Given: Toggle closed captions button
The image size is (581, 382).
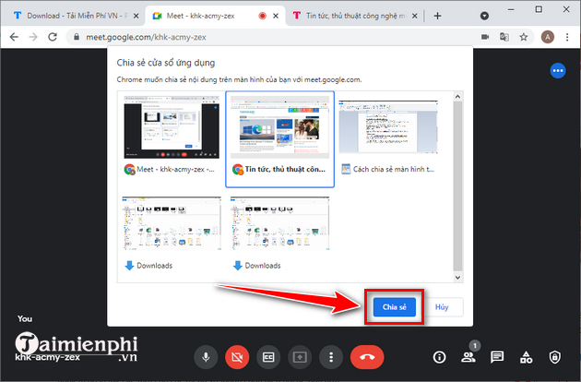Looking at the screenshot, I should [x=268, y=357].
